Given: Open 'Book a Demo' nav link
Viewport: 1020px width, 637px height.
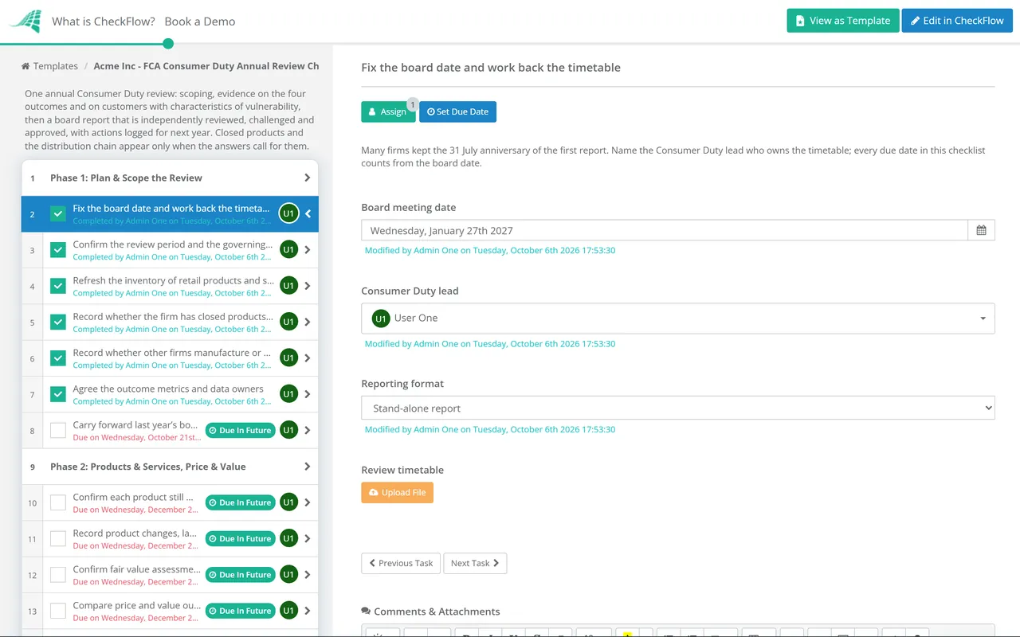Looking at the screenshot, I should 200,21.
